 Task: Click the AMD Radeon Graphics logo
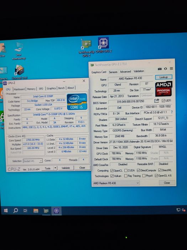[x=163, y=89]
